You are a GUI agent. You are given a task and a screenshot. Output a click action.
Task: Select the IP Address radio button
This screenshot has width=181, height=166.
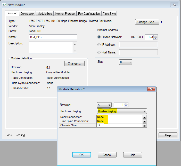[x=99, y=45]
